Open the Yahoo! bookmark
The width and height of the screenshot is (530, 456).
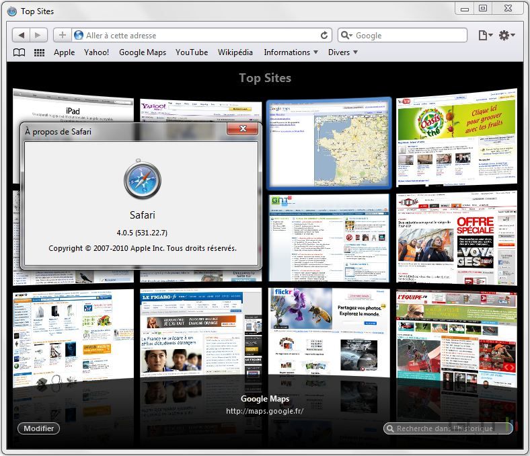click(x=96, y=52)
